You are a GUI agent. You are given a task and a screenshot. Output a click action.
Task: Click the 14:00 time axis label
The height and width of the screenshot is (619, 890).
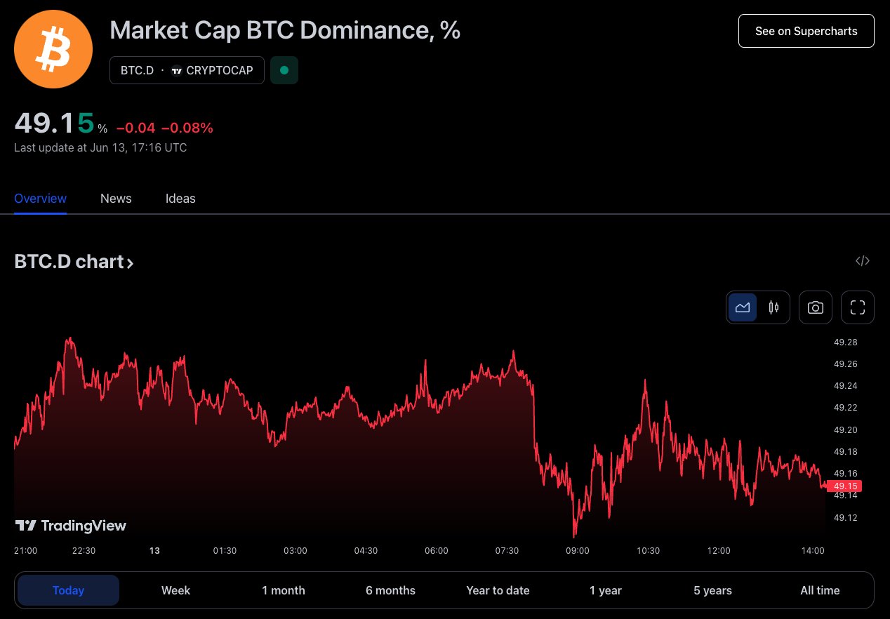[813, 551]
